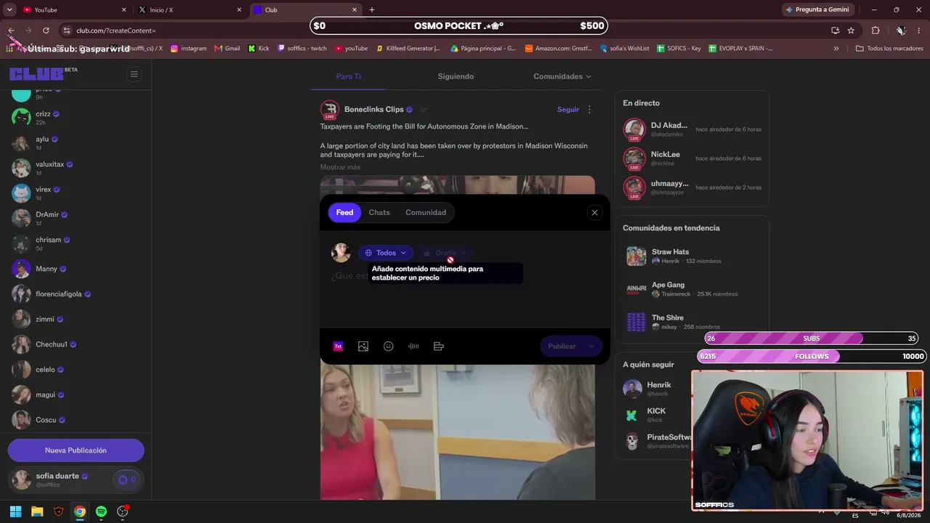Viewport: 930px width, 523px height.
Task: Open uhmaayyze live stream
Action: click(x=692, y=187)
